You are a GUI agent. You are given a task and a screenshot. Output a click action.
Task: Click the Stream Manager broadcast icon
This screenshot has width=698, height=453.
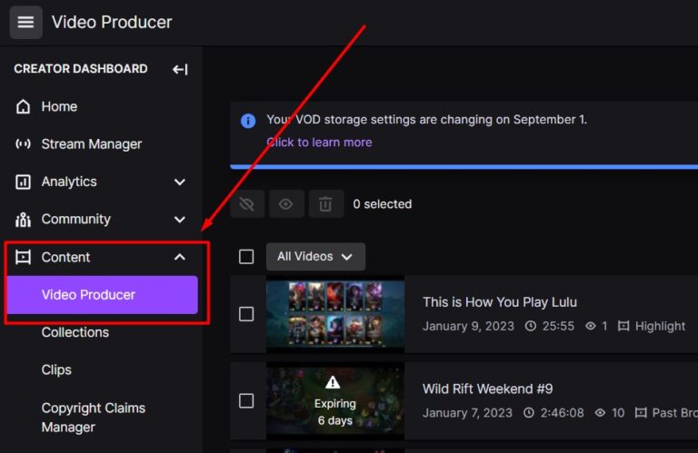click(23, 144)
